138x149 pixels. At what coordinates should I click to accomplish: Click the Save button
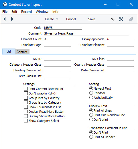point(92,19)
